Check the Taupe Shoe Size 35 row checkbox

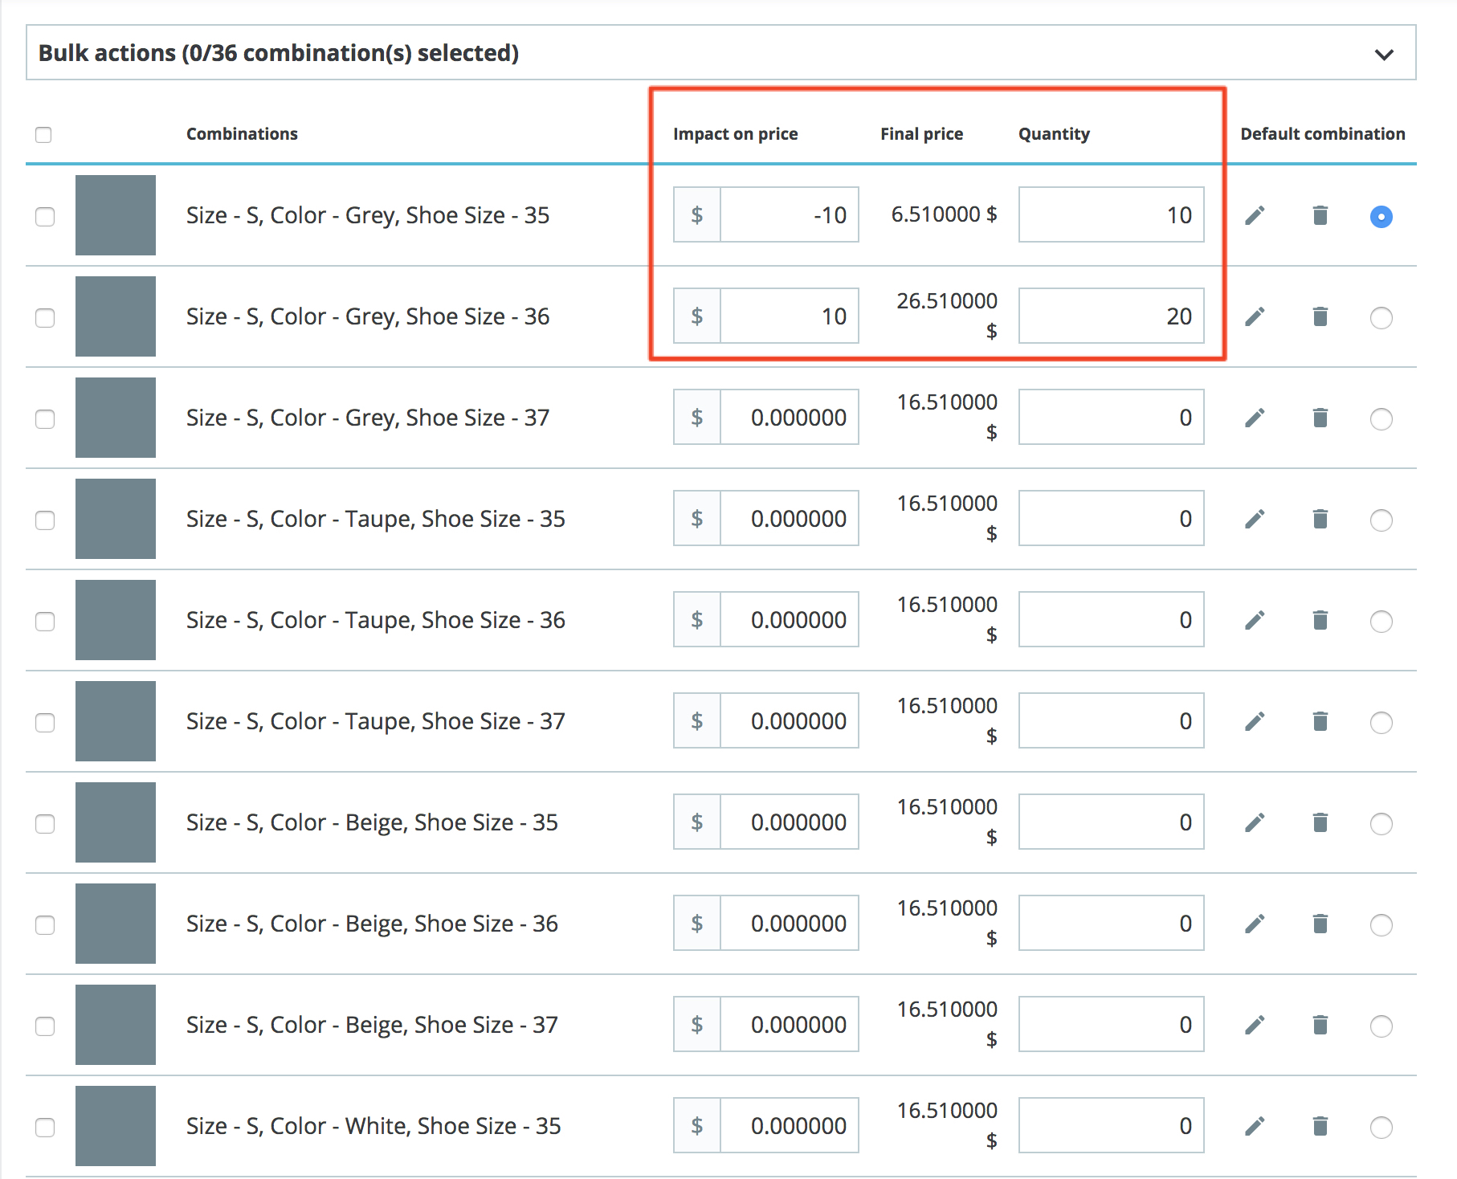(45, 520)
